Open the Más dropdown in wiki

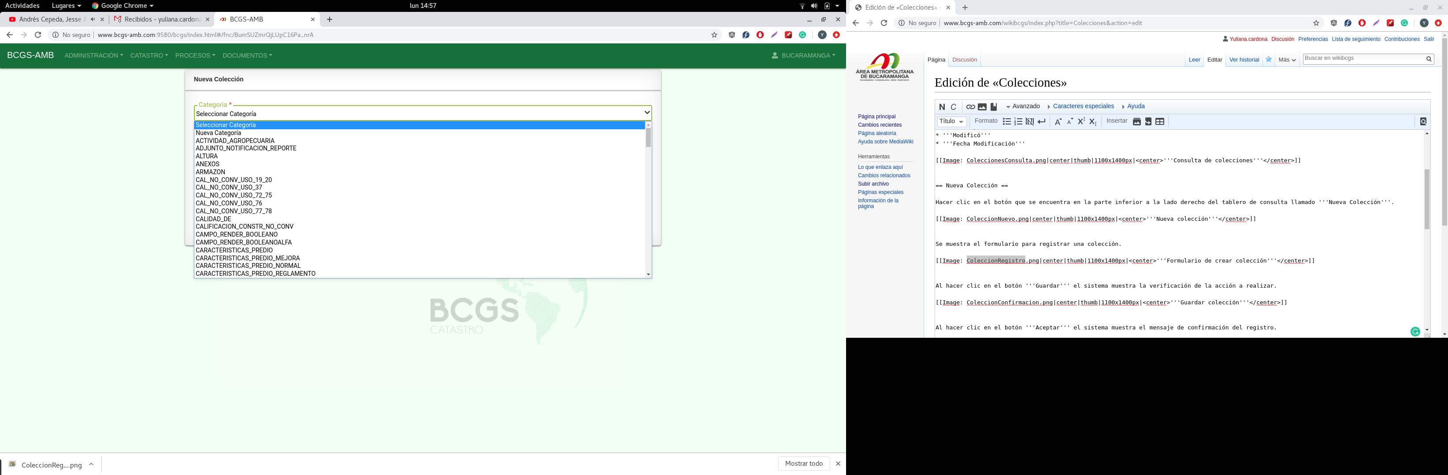point(1287,59)
